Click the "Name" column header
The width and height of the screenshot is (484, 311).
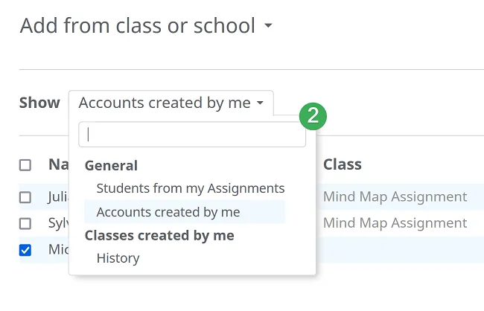58,164
